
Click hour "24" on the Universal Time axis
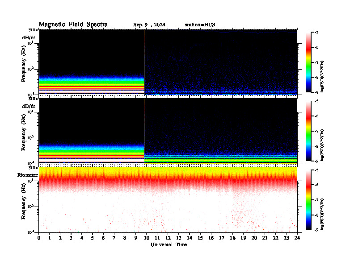(297, 238)
